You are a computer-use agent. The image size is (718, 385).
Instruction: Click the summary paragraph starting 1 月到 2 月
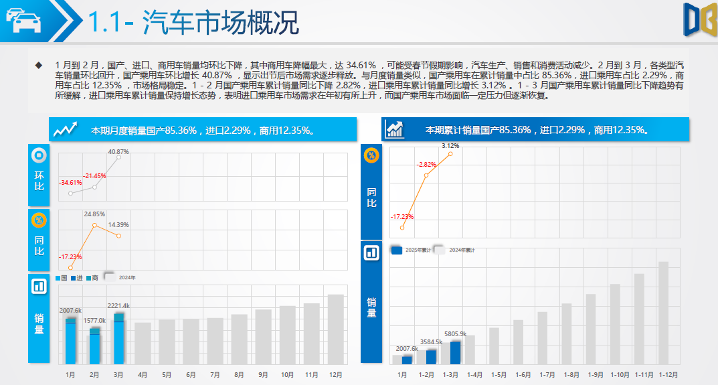[369, 80]
